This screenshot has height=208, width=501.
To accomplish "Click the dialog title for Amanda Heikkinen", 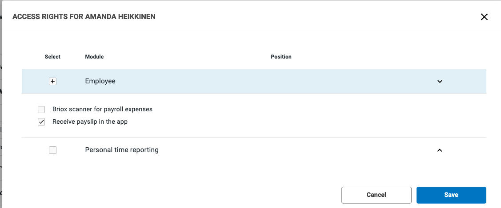I will [84, 17].
